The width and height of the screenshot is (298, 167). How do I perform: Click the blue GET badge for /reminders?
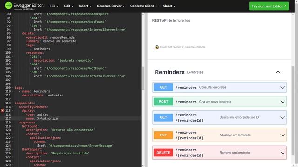pos(163,87)
